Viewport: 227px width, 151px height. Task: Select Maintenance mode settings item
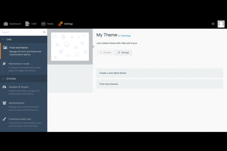click(24, 67)
